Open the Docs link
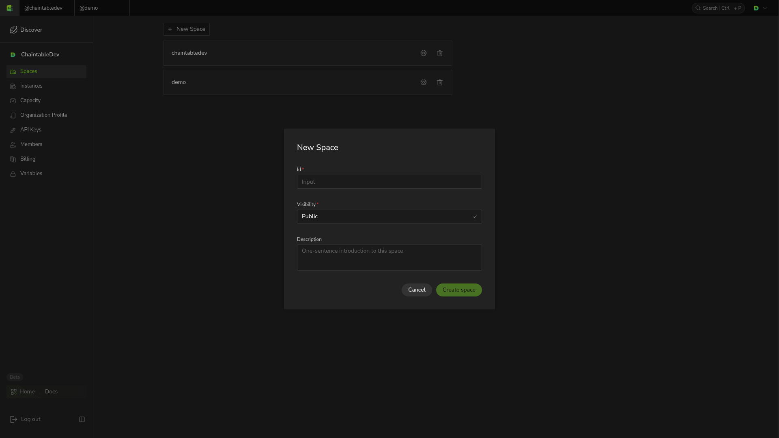Screen dimensions: 779x438 coord(51,392)
